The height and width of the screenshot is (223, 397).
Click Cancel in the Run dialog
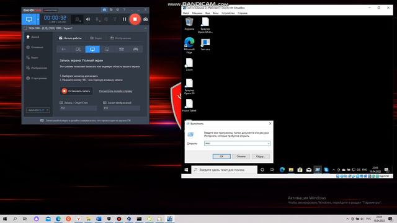(241, 157)
